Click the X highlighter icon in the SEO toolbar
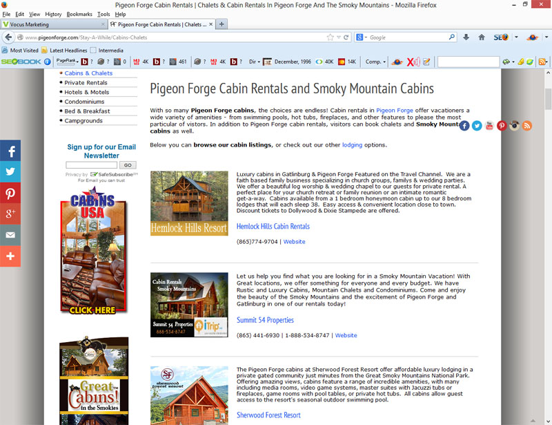552x425 pixels. pos(413,62)
